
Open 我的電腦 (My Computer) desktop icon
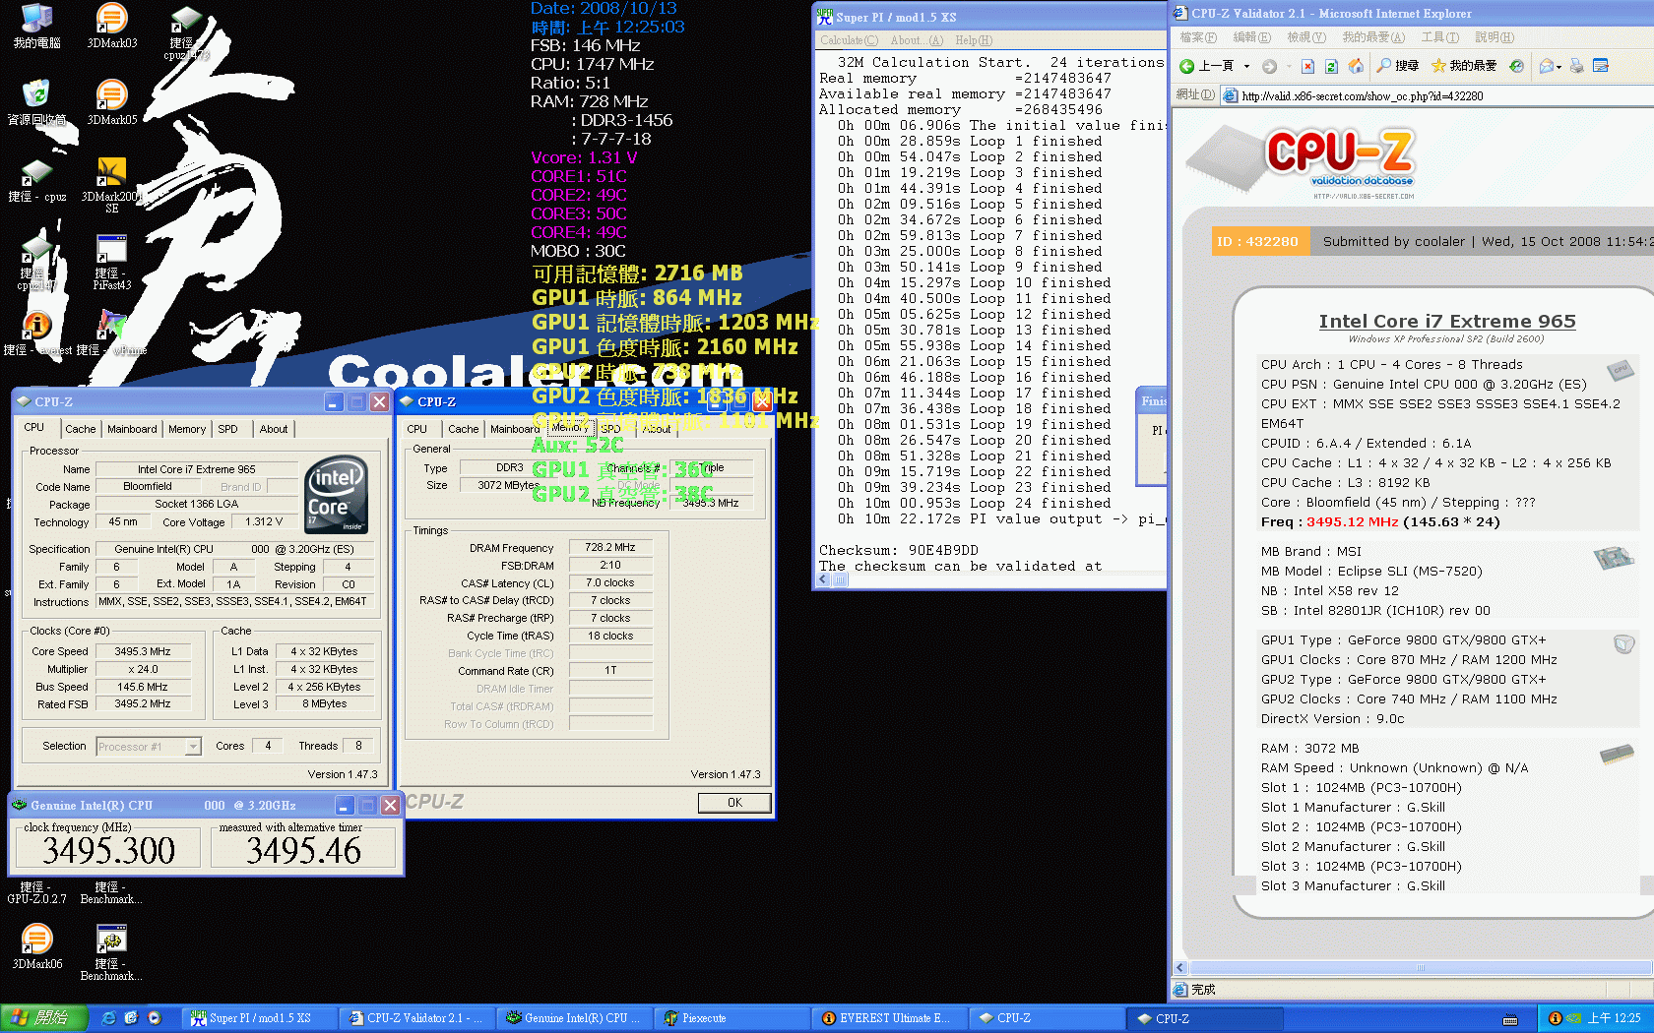tap(36, 26)
